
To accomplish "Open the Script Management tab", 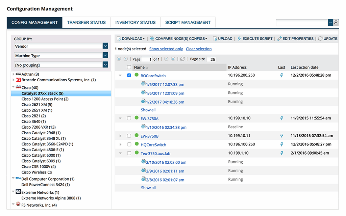I will (x=188, y=22).
